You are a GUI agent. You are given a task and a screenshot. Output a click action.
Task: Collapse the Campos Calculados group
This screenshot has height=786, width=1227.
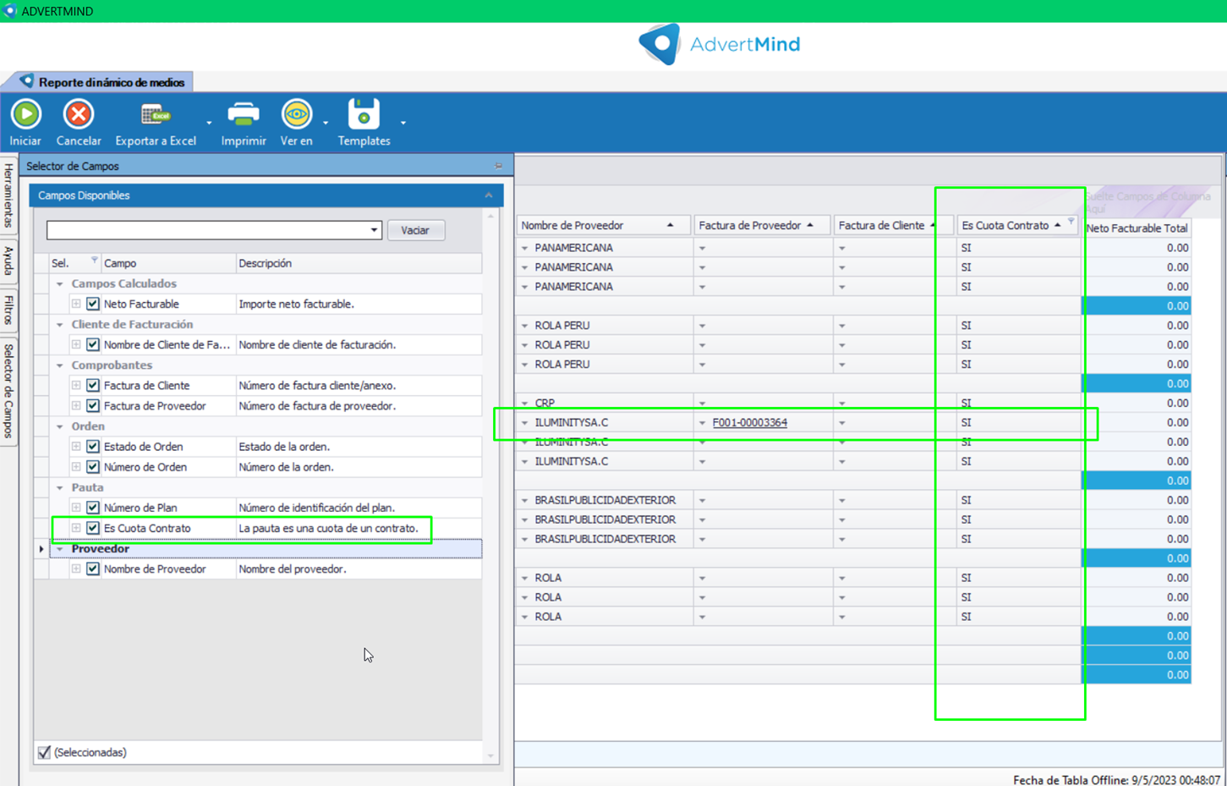[60, 284]
